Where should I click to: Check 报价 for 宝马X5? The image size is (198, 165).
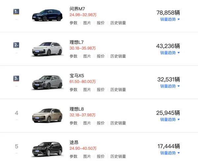[x=101, y=90]
